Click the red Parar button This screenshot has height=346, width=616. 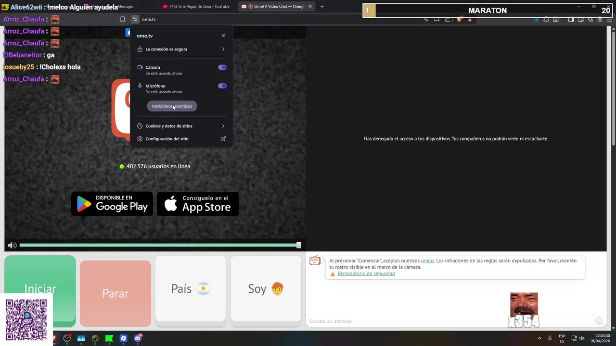pos(115,293)
